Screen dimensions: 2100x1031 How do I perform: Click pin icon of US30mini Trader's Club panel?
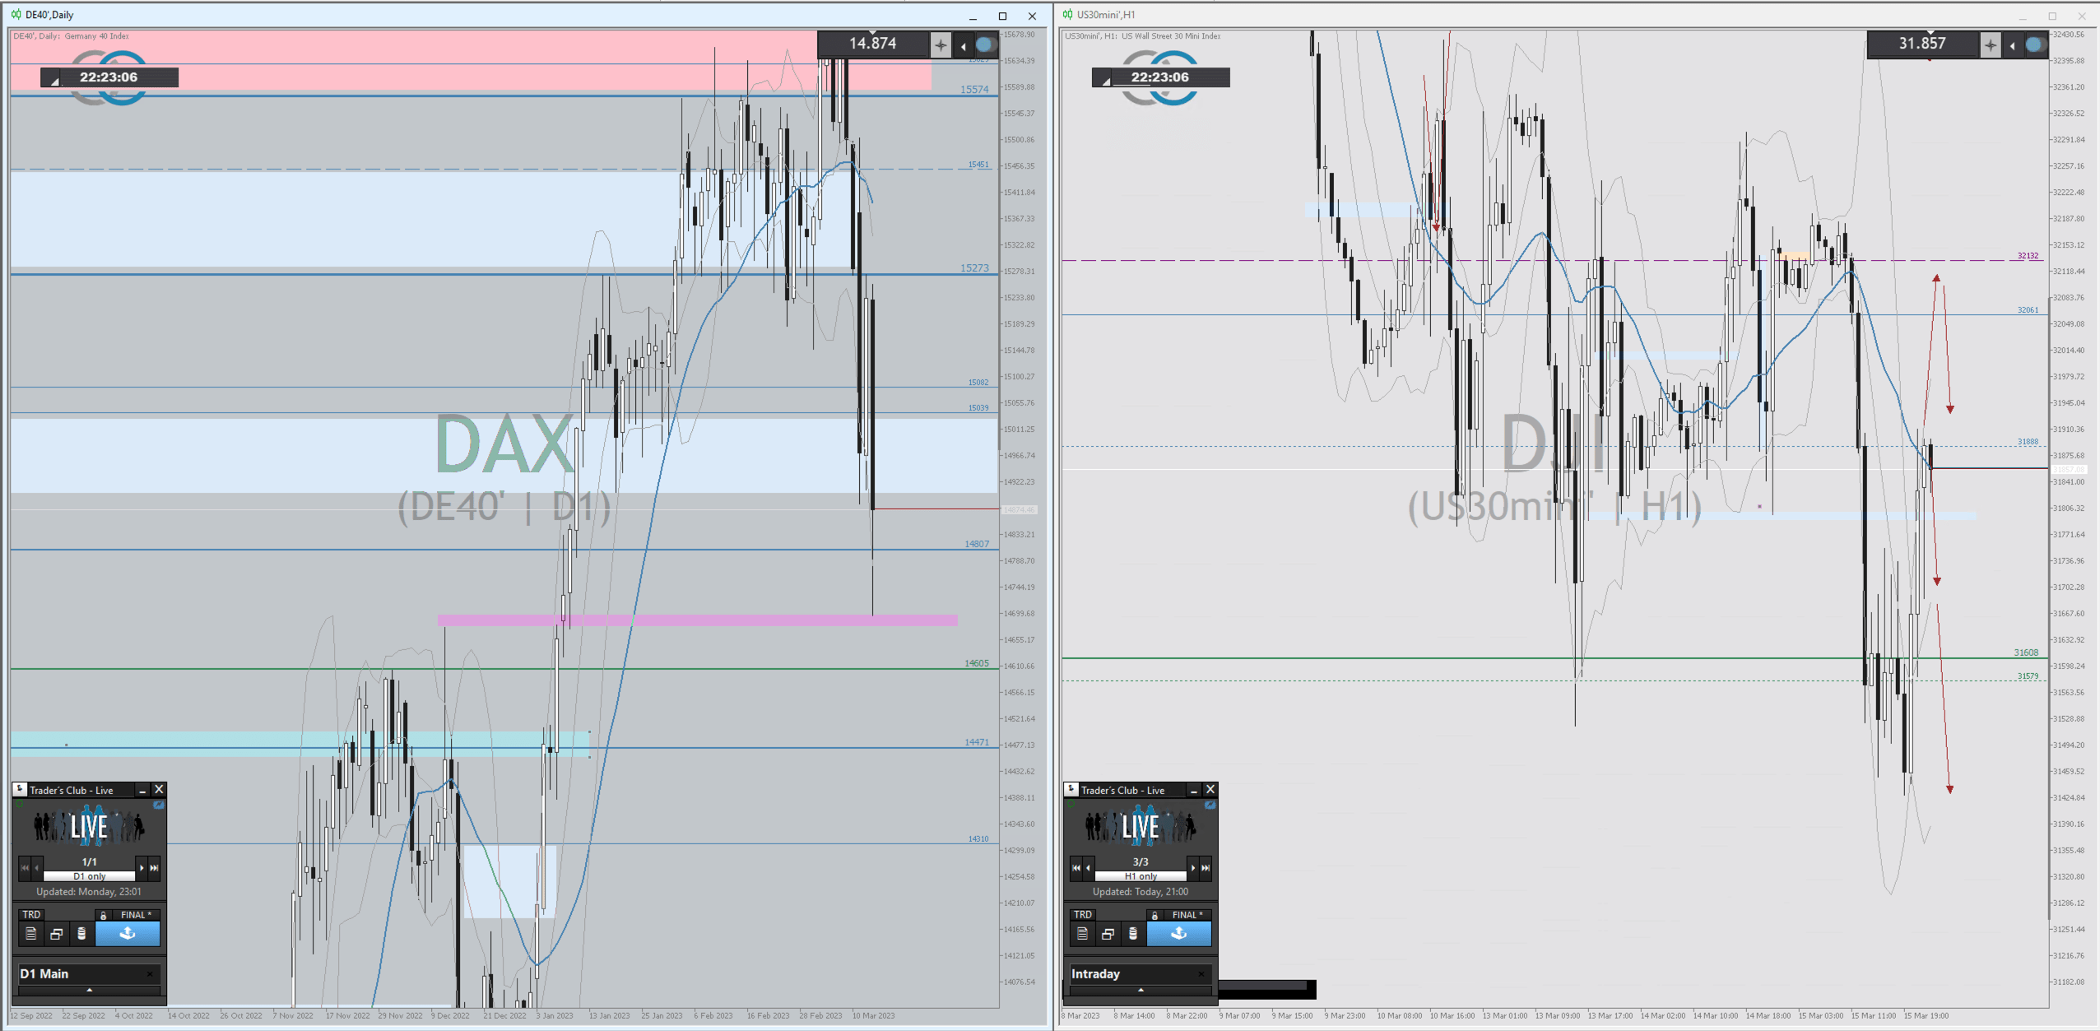[x=1071, y=789]
